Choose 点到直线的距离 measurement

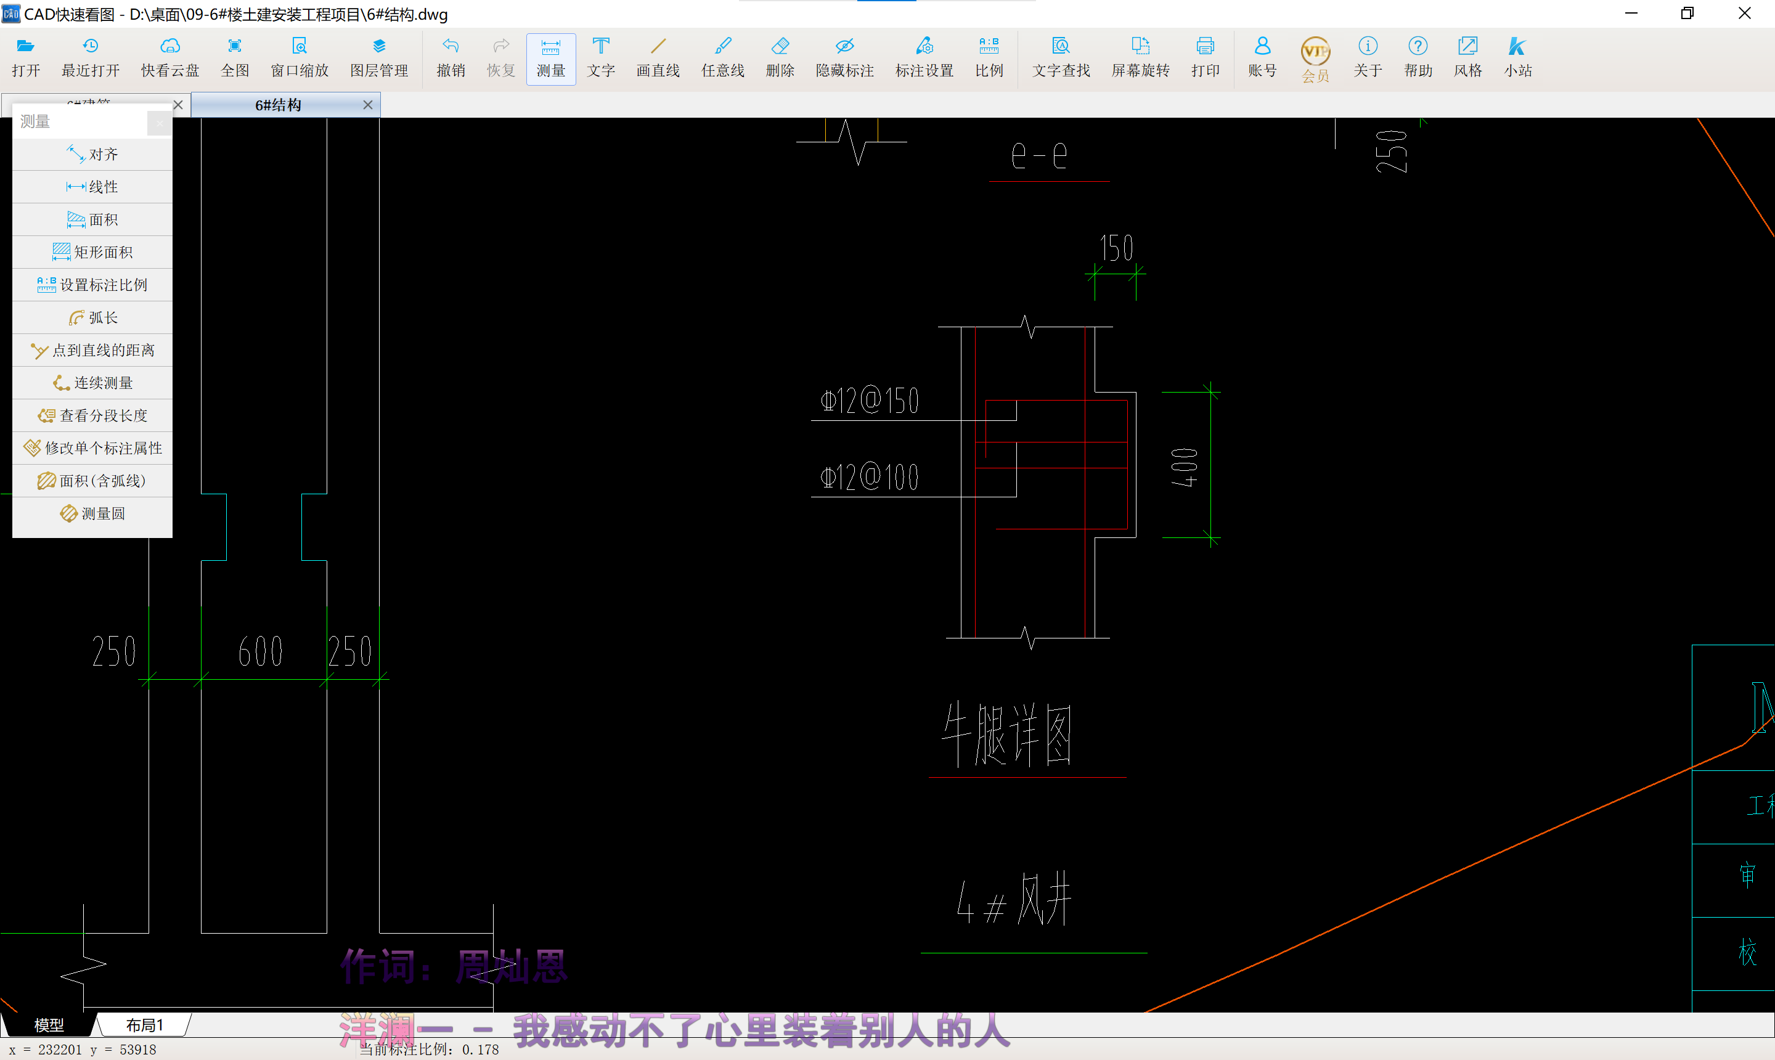[92, 350]
